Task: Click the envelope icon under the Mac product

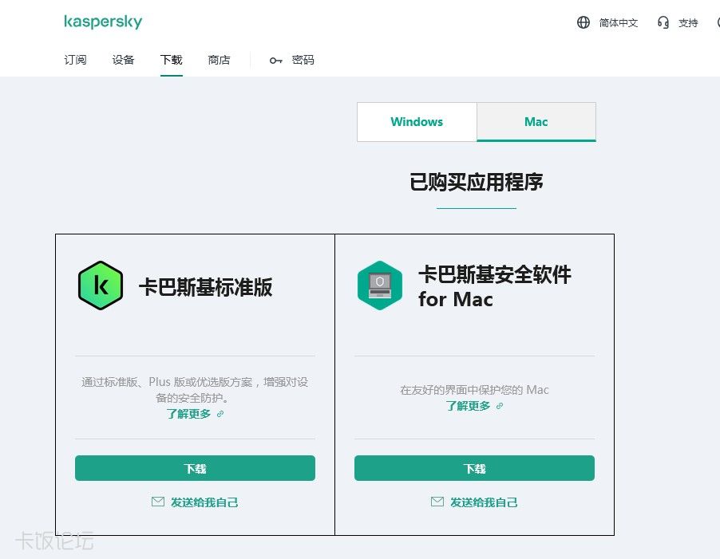Action: (x=437, y=502)
